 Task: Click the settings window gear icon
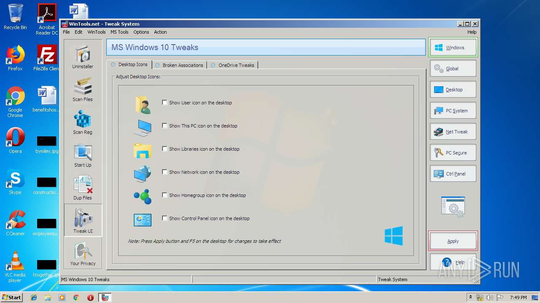tap(453, 207)
